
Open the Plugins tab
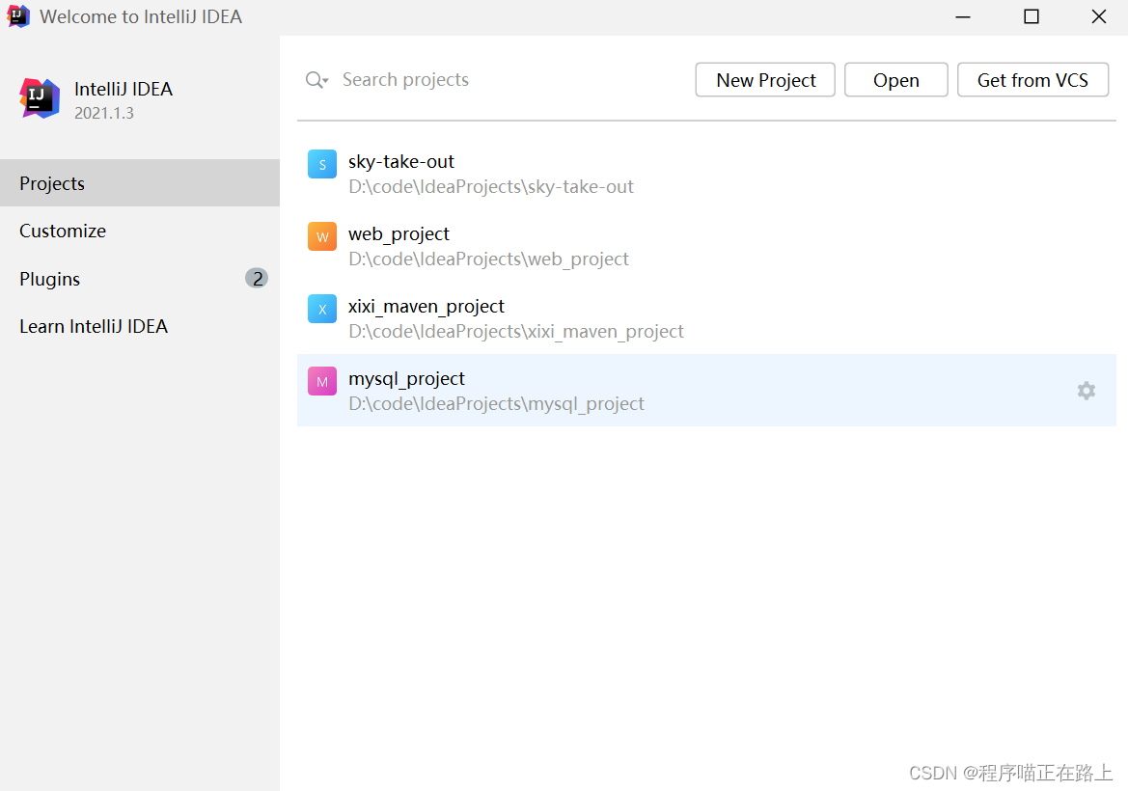point(140,278)
